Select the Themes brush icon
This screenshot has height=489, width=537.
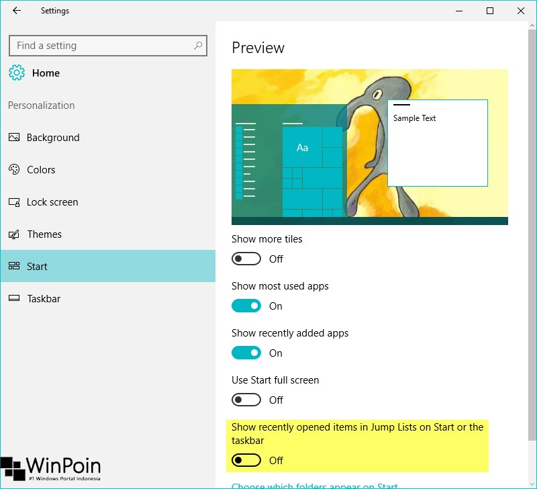[x=15, y=234]
